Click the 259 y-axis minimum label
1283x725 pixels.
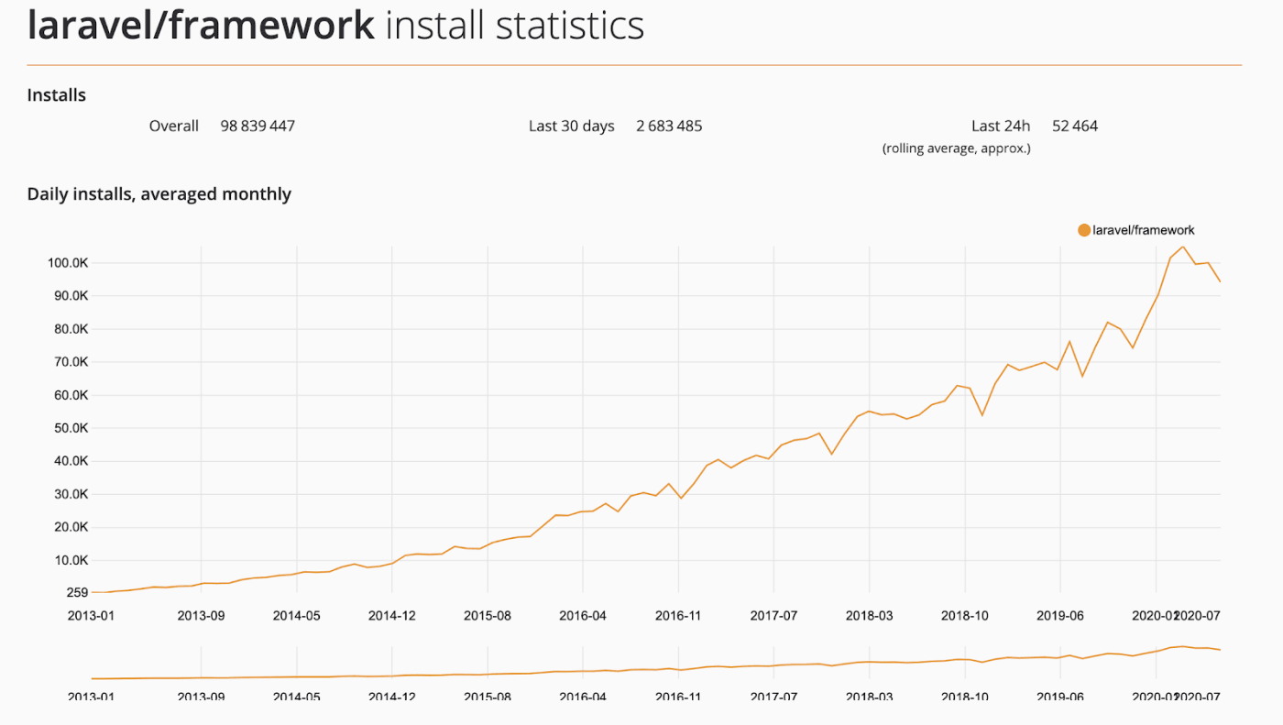pos(76,593)
